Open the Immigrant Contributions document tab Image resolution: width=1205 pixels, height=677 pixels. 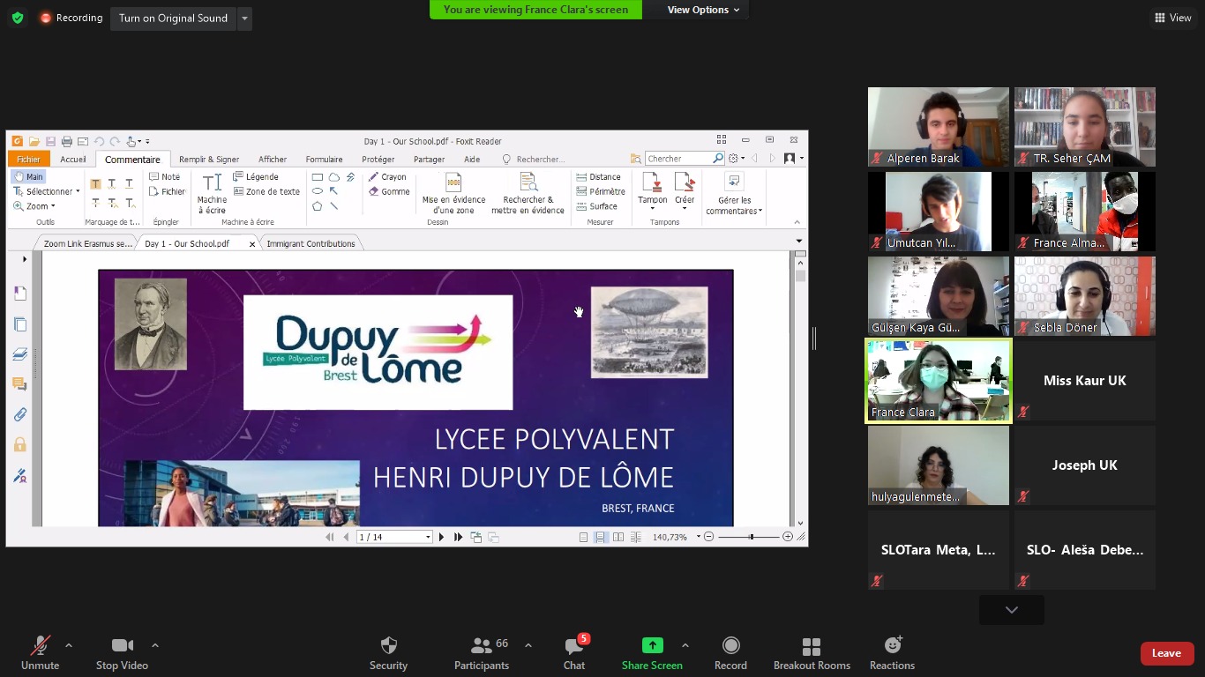click(x=311, y=243)
